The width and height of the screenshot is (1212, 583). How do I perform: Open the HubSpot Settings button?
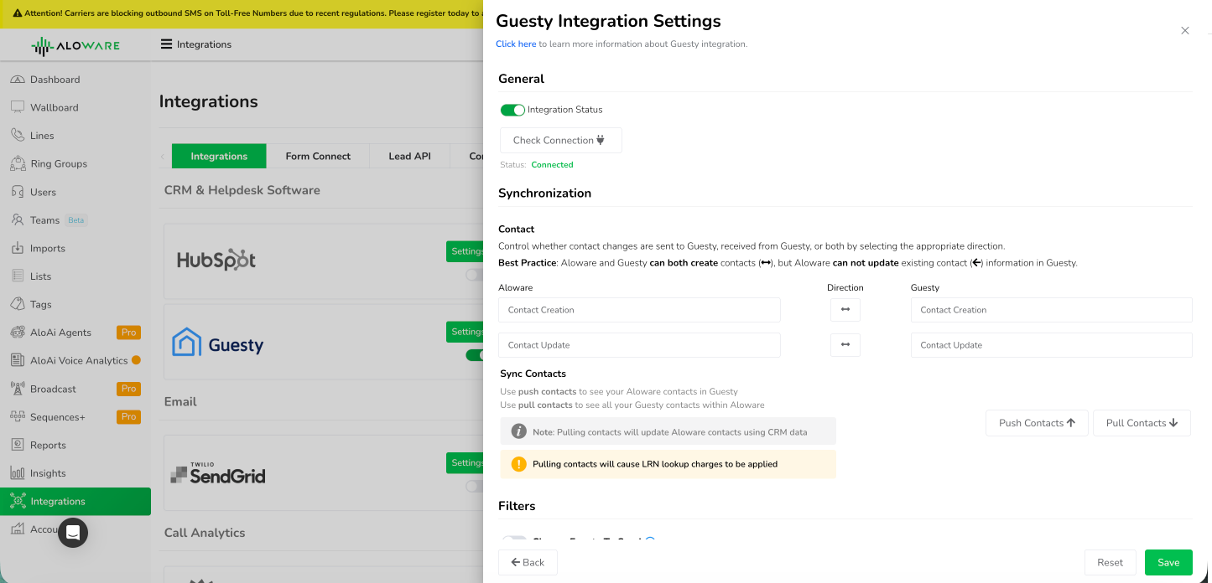(x=465, y=251)
